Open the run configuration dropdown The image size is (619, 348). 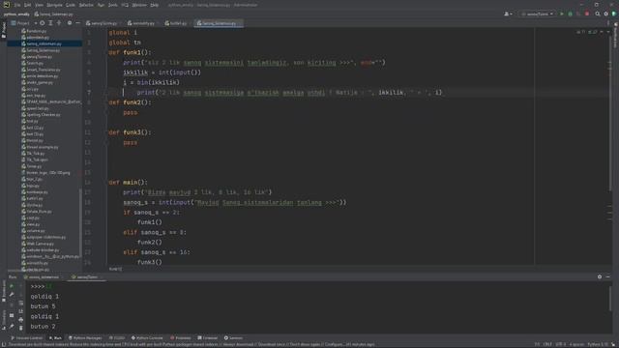pos(537,14)
